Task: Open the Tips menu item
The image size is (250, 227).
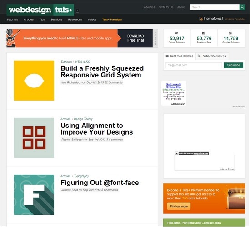Action: [x=42, y=19]
